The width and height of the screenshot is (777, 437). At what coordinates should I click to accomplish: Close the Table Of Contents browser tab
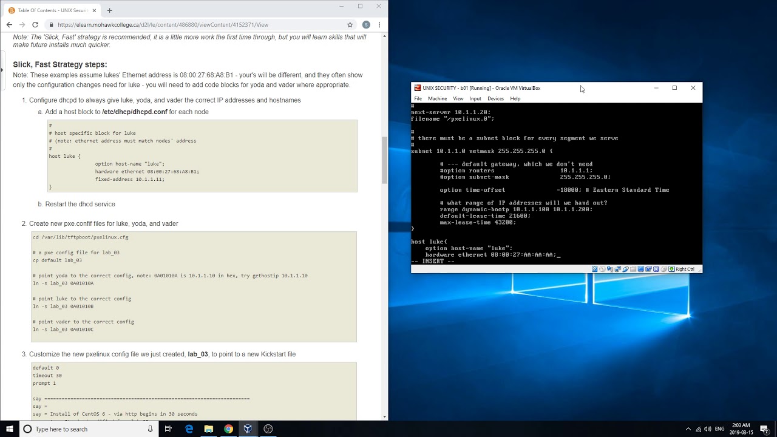pos(94,10)
